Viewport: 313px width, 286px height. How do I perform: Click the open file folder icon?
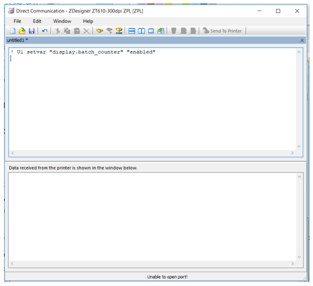[x=22, y=31]
